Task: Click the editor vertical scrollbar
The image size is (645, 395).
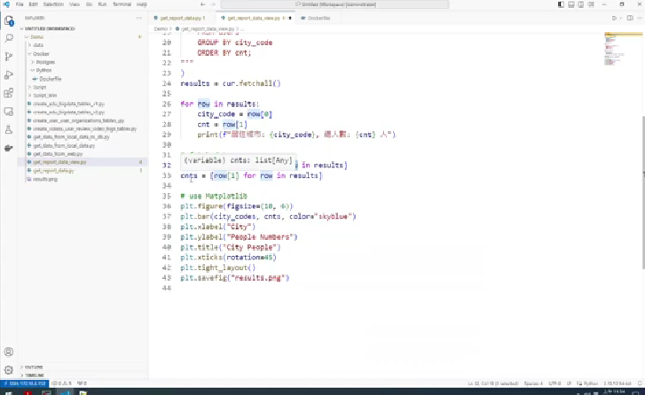Action: click(642, 193)
